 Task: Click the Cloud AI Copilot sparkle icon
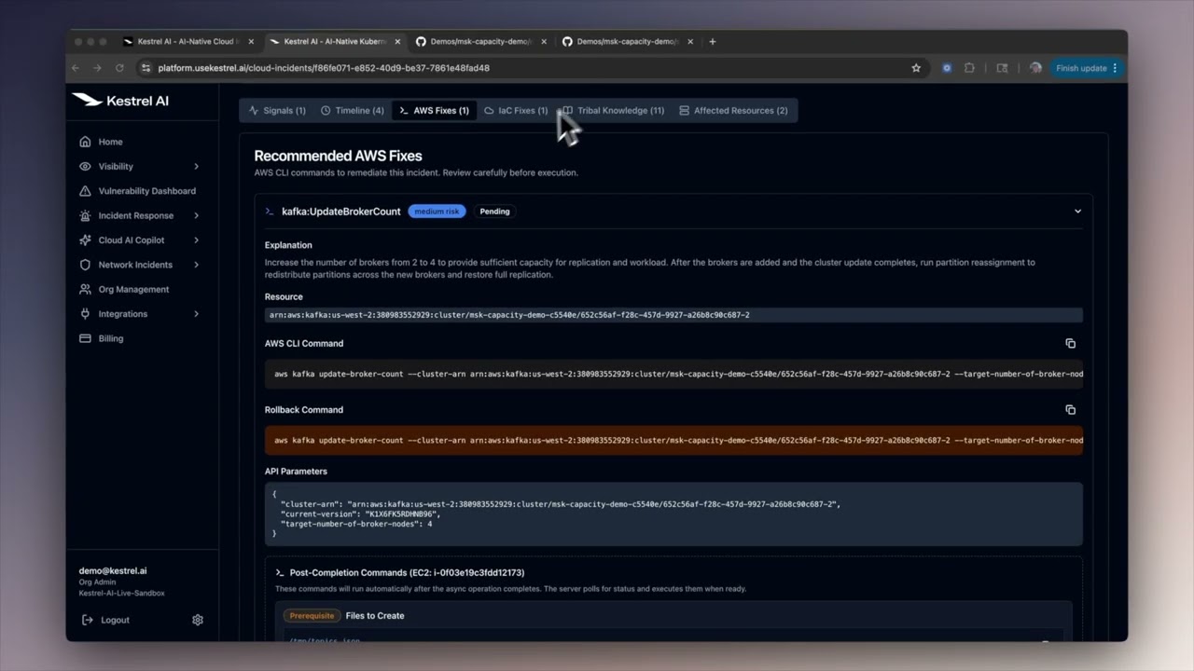(x=85, y=240)
